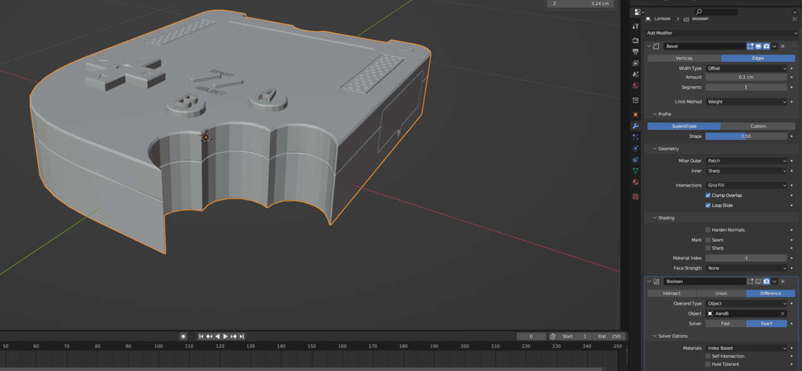Toggle the pin icon in properties header
The image size is (802, 371).
[795, 19]
